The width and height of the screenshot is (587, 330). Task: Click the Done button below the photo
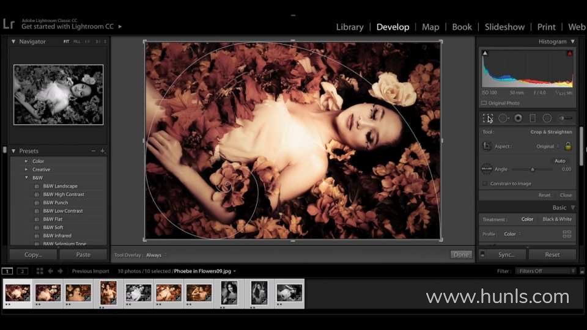(461, 255)
